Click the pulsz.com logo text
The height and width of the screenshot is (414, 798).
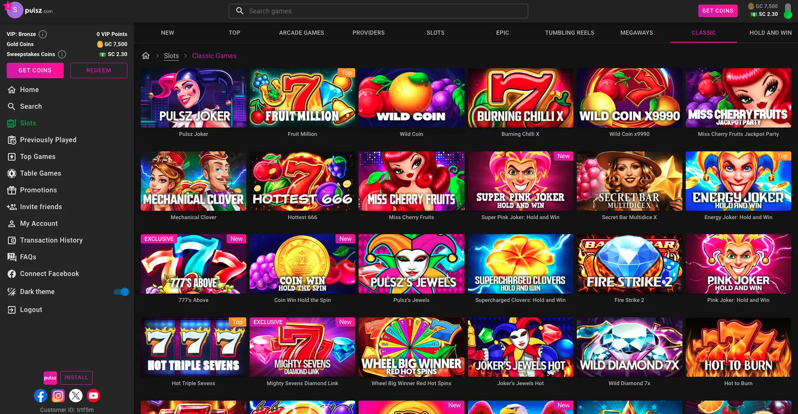(39, 11)
